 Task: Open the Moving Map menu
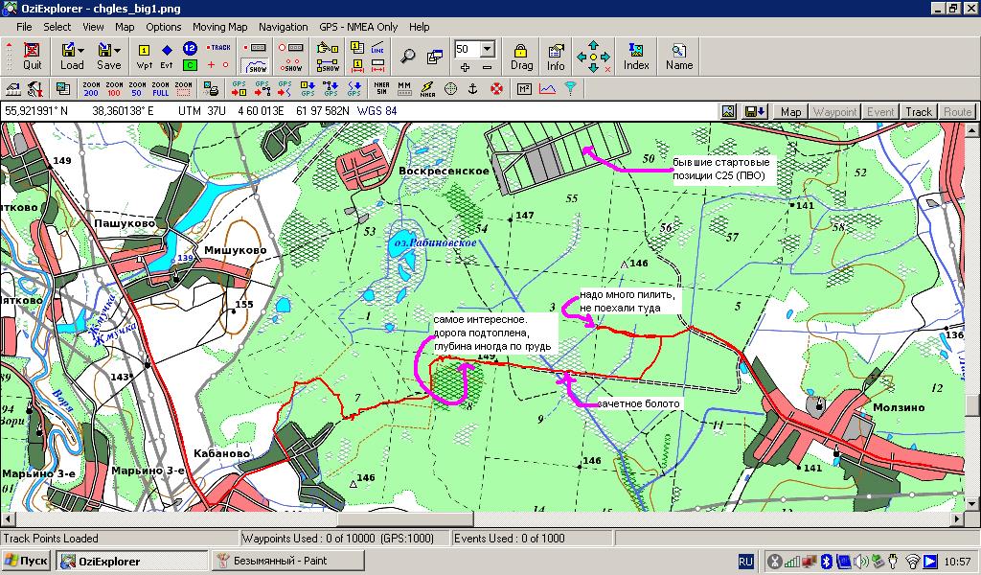(219, 27)
